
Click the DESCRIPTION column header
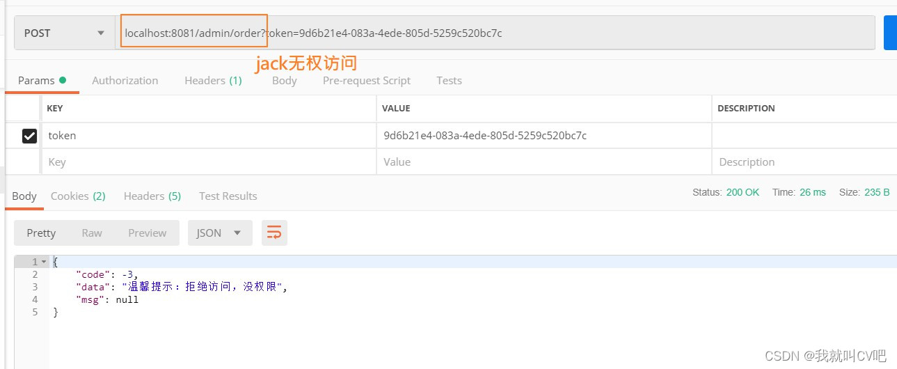coord(746,109)
